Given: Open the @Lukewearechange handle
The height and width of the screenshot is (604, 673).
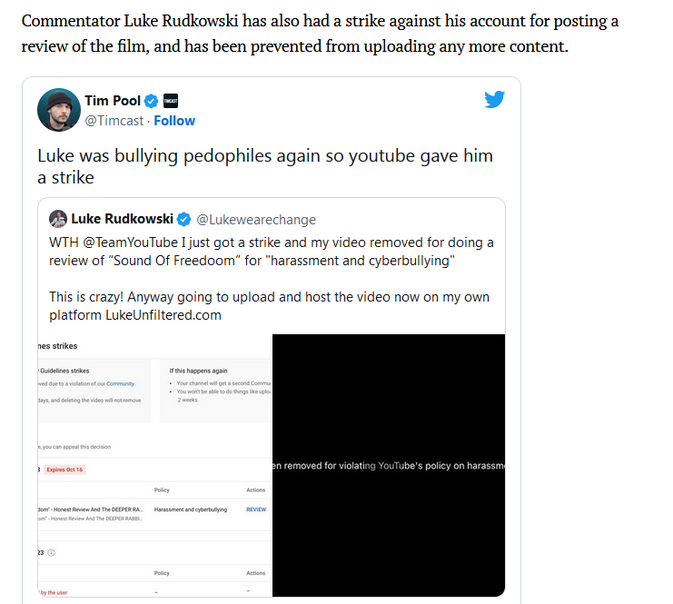Looking at the screenshot, I should (x=256, y=220).
